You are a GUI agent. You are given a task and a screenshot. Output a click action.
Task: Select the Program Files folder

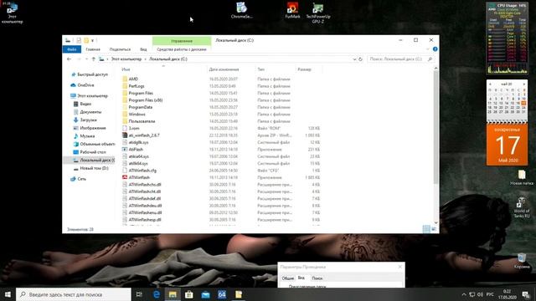pos(141,93)
